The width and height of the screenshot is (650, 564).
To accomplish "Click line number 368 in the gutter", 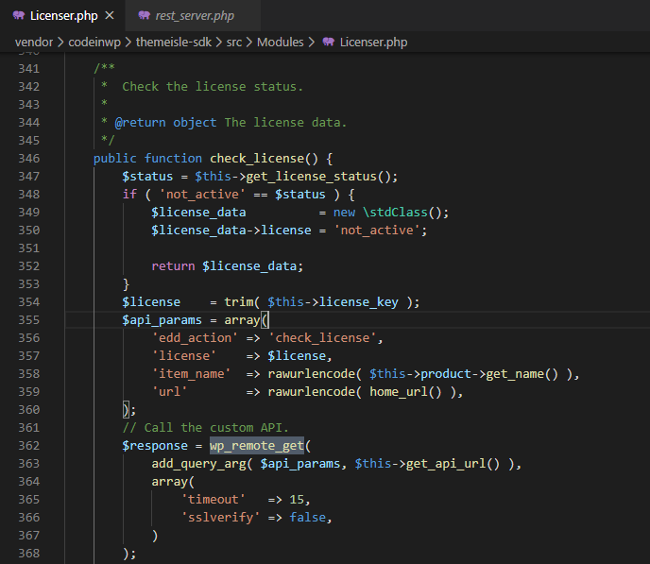I will tap(29, 554).
